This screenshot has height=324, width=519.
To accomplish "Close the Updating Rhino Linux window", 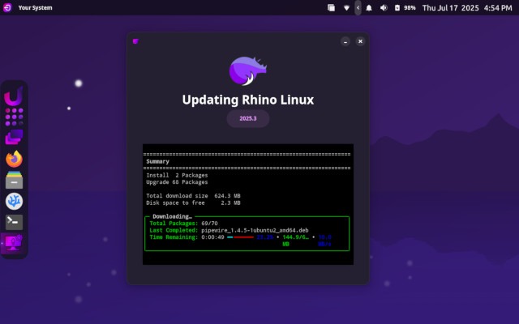I will (360, 41).
